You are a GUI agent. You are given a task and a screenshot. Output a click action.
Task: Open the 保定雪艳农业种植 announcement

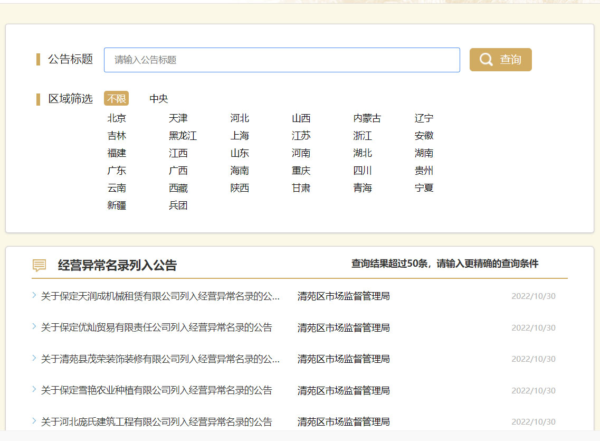click(157, 390)
